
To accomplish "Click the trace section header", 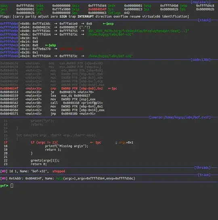I will click(204, 175).
